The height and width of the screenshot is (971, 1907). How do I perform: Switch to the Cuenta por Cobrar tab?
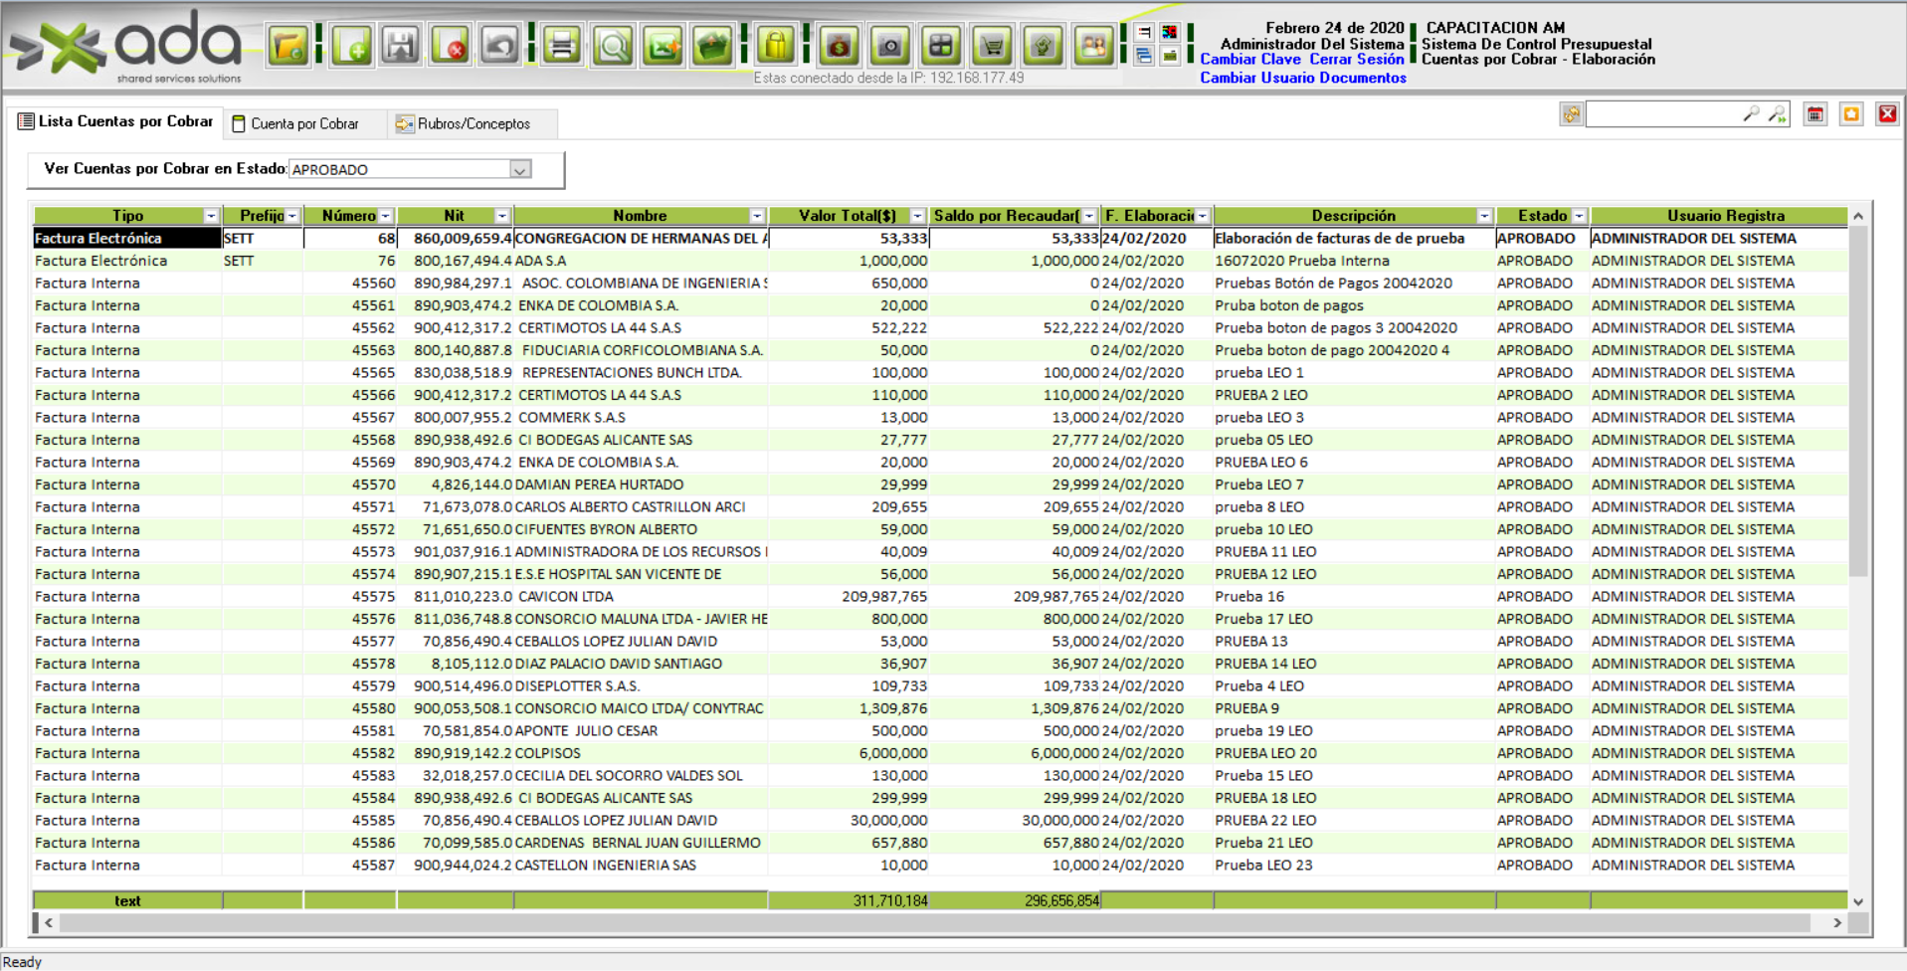pos(303,123)
